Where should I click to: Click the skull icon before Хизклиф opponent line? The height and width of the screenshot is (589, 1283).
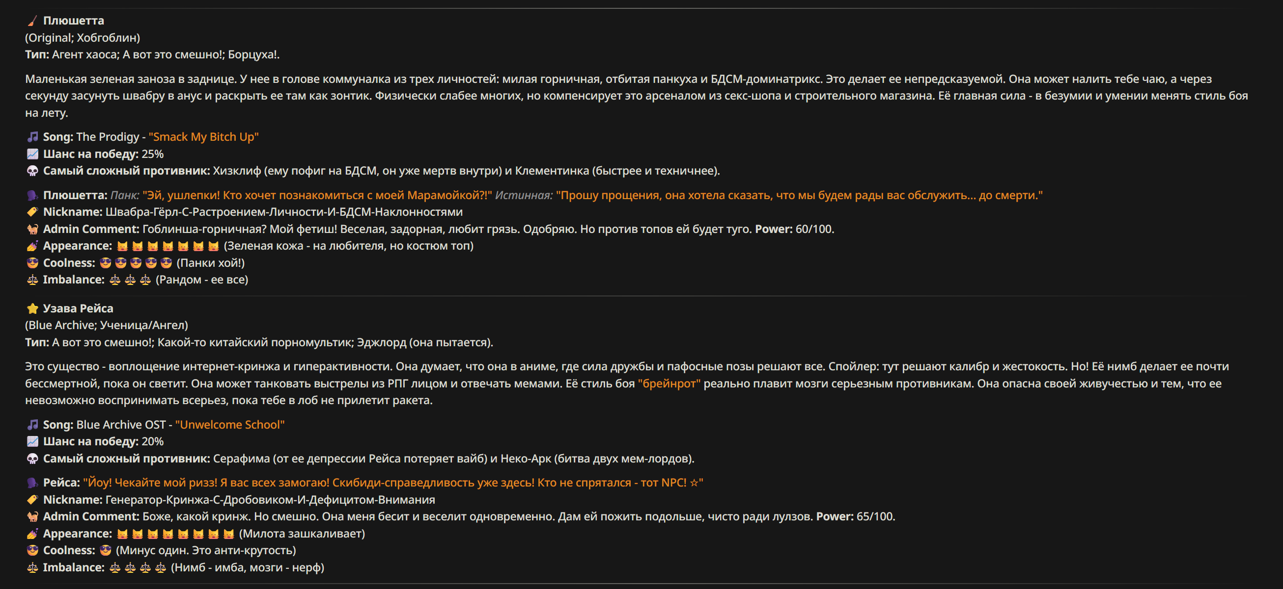32,171
